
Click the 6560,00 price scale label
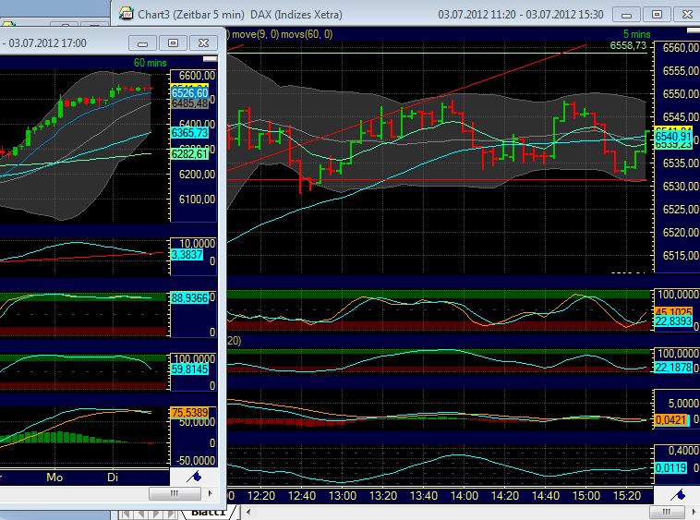coord(681,48)
